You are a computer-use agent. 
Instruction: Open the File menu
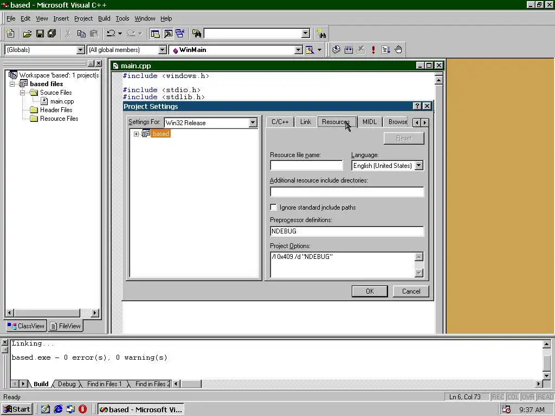tap(11, 18)
